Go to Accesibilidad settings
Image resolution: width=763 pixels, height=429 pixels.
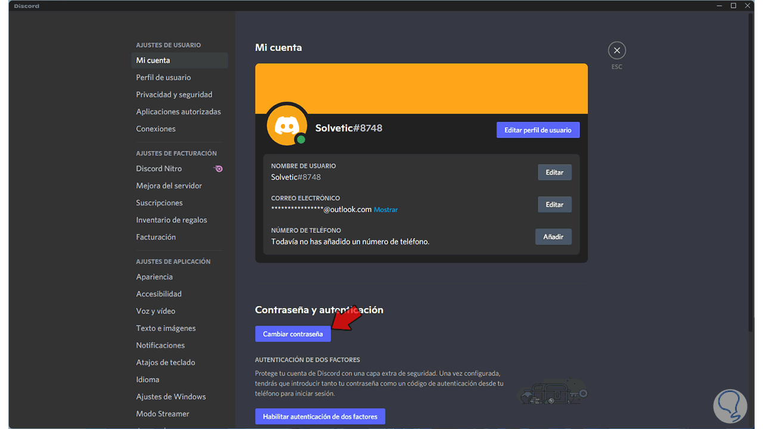tap(179, 294)
